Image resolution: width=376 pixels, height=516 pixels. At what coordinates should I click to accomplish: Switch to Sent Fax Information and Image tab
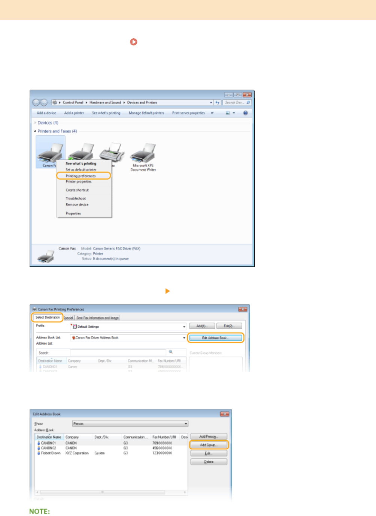click(97, 318)
